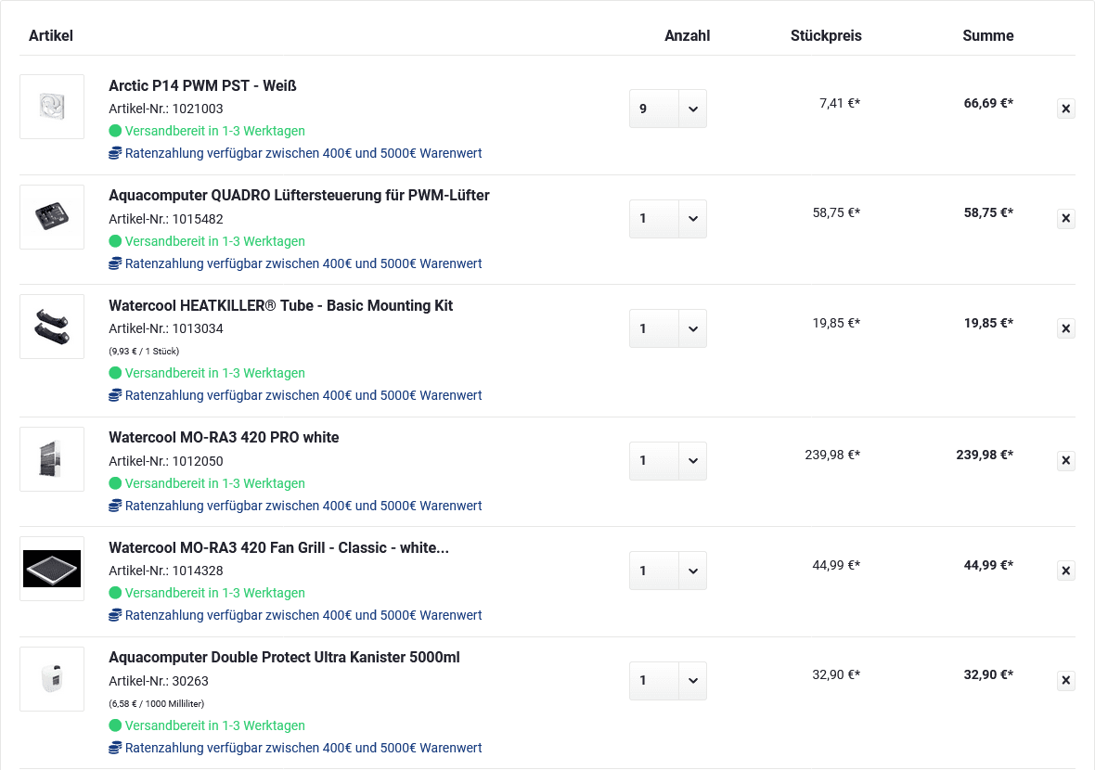This screenshot has height=770, width=1095.
Task: Open Arctic P14 PWM PST - Weiß product
Action: pyautogui.click(x=202, y=86)
